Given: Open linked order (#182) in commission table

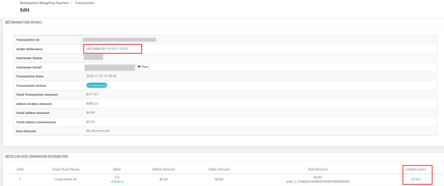Looking at the screenshot, I should point(416,179).
